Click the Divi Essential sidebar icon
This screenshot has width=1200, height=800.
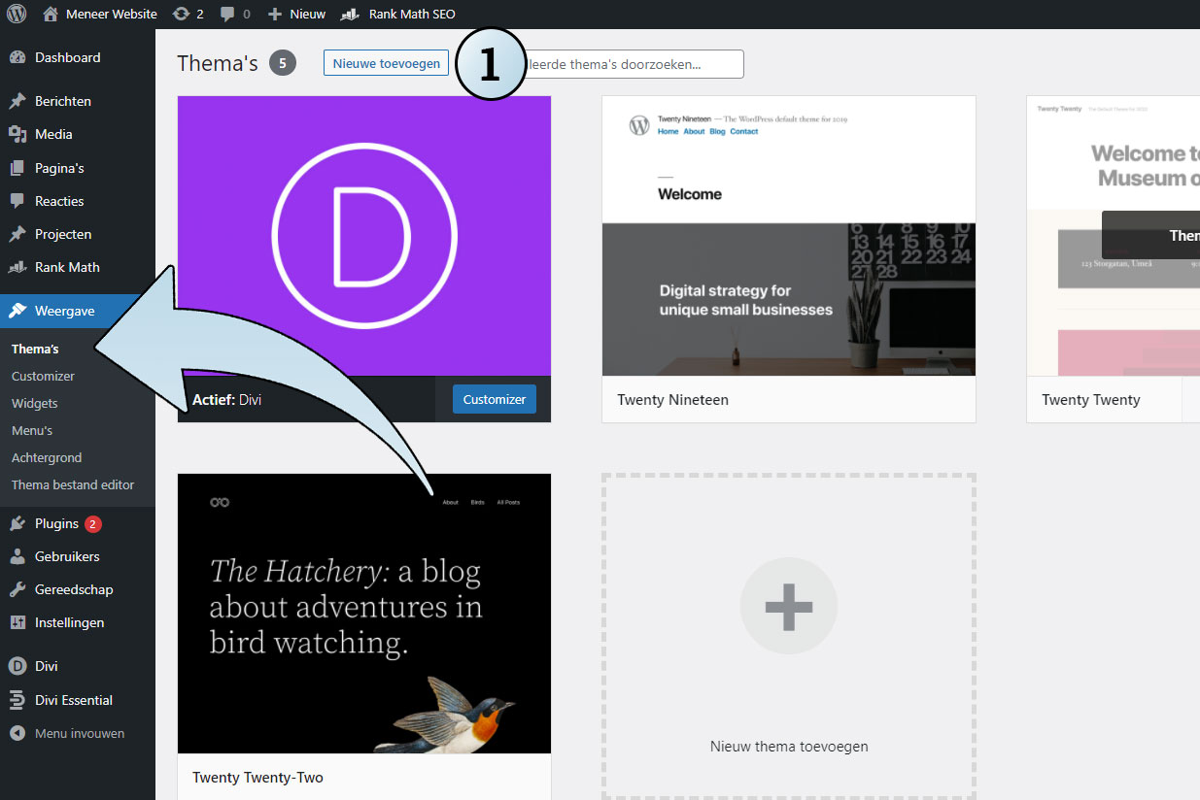point(17,700)
